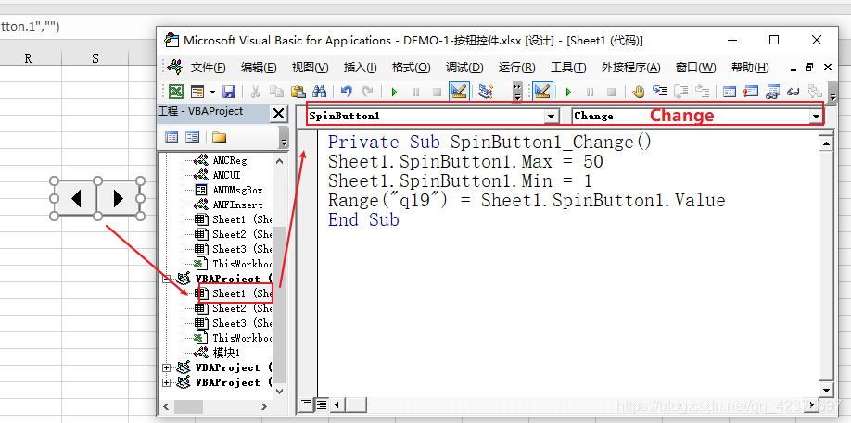Click the Call Stack toolbar icon
The image size is (851, 423).
pos(815,92)
